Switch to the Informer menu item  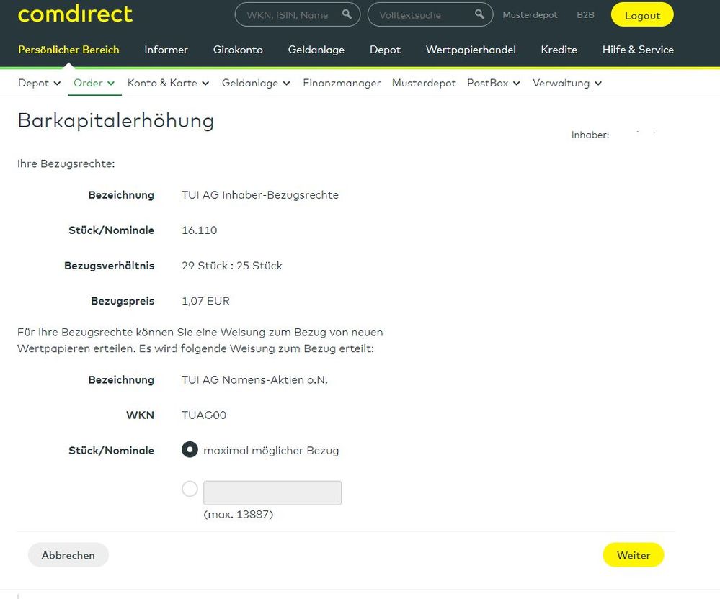tap(166, 50)
